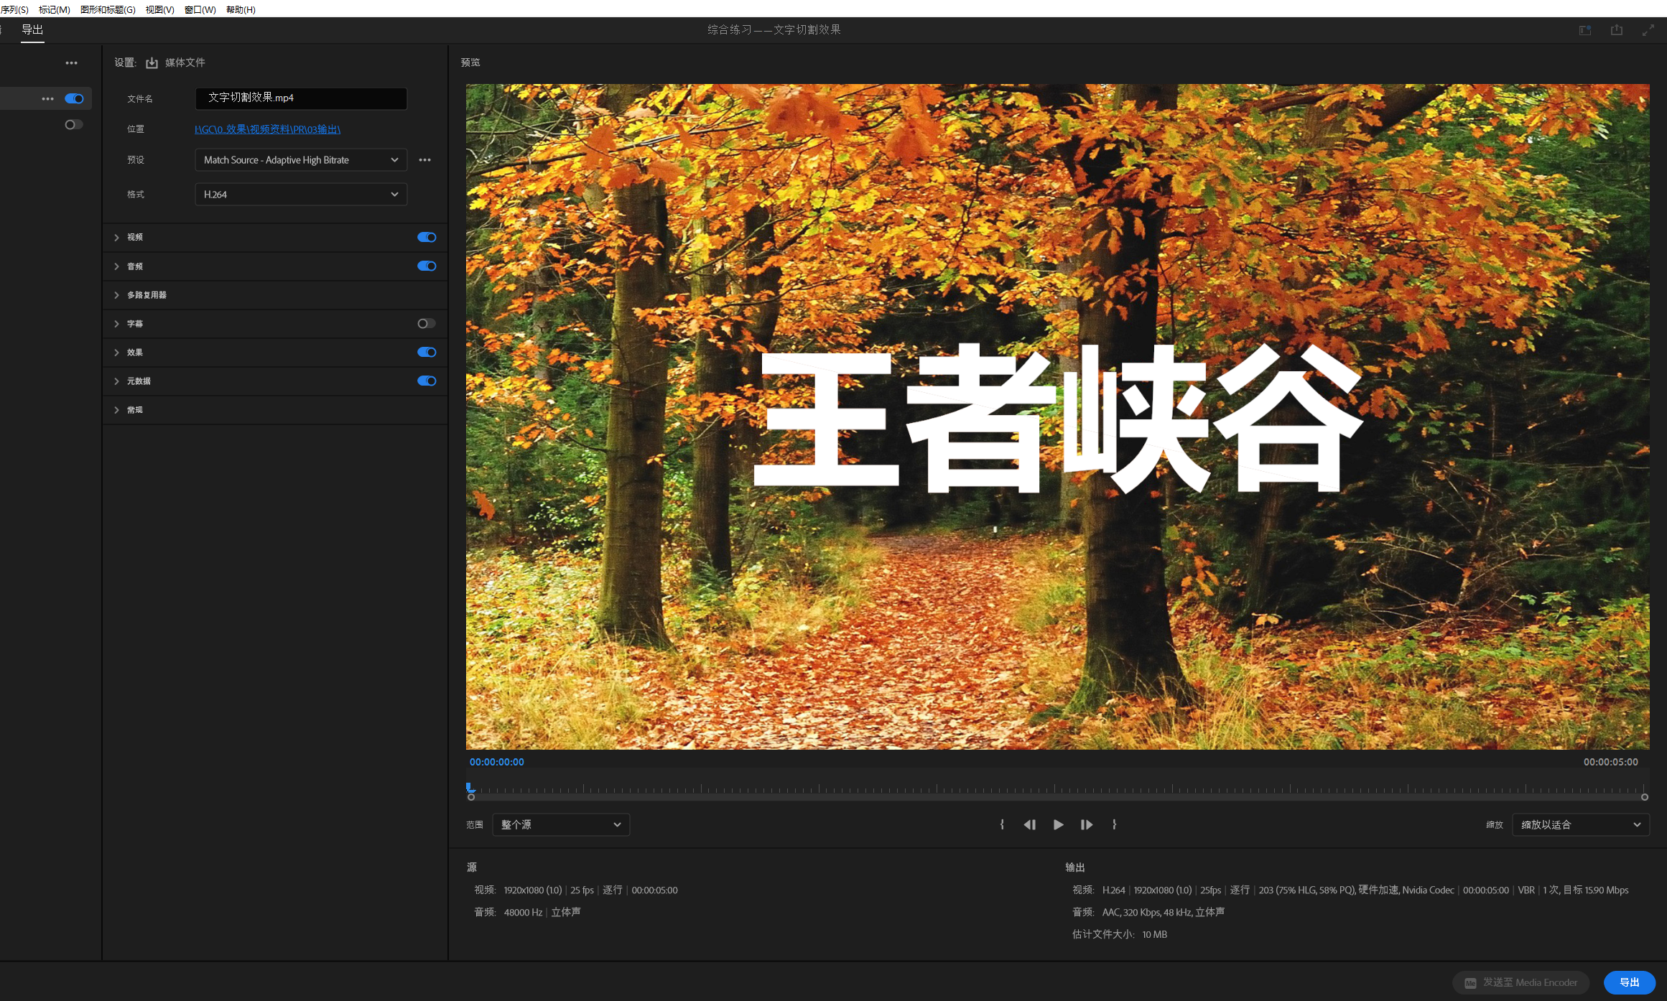This screenshot has height=1001, width=1667.
Task: Open preset options three-dot menu
Action: tap(424, 160)
